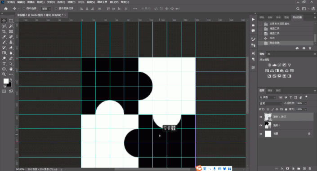Add layer mask at Layers panel bottom
Image resolution: width=317 pixels, height=171 pixels.
288,169
